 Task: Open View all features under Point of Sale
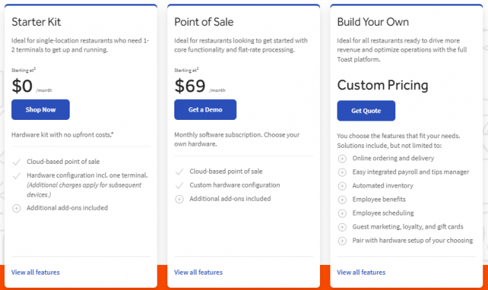198,273
